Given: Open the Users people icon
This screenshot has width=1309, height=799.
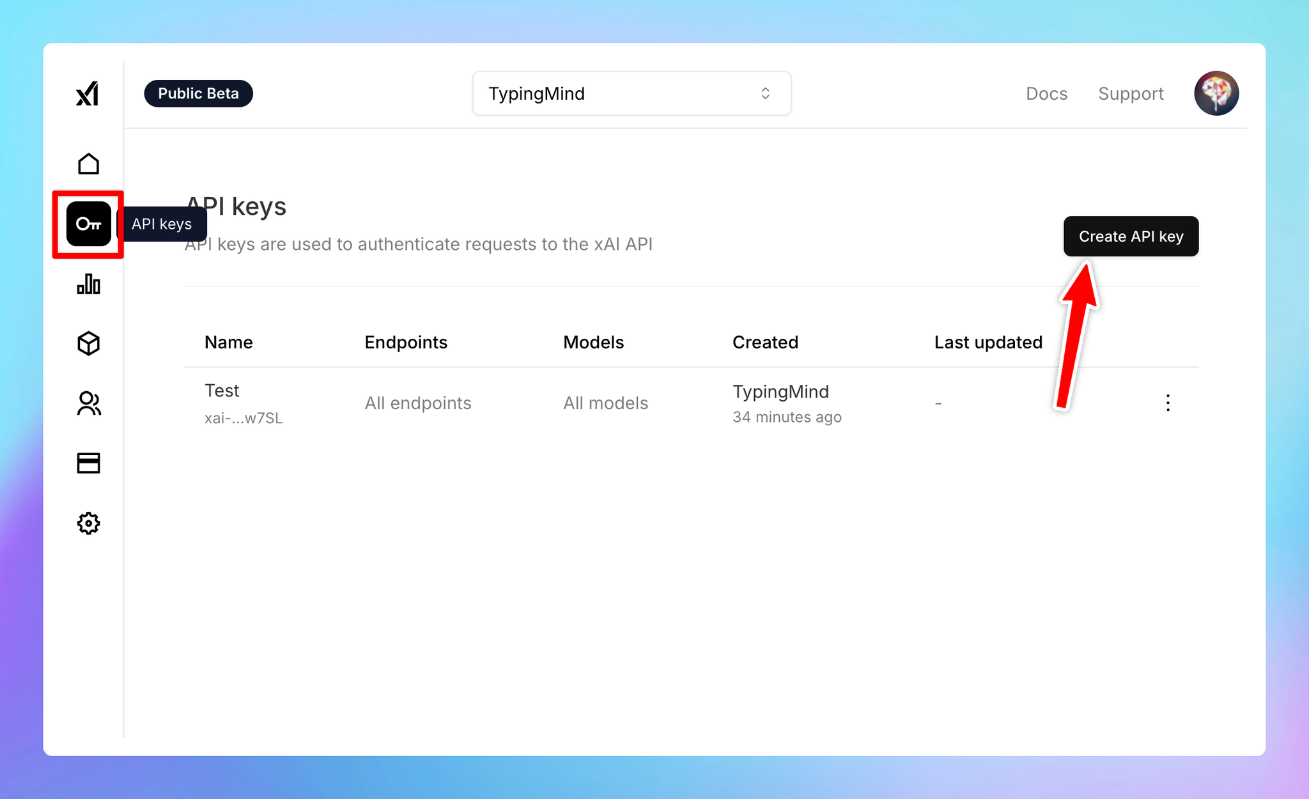Looking at the screenshot, I should (88, 403).
